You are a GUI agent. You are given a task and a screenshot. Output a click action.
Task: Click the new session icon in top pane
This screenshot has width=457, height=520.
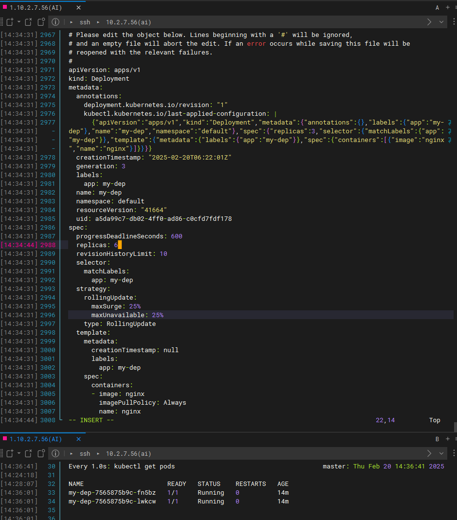click(x=9, y=22)
